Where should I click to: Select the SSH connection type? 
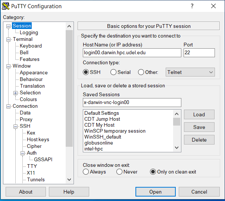pos(86,72)
